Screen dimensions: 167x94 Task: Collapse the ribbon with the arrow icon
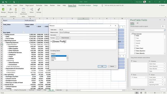(x=165, y=17)
